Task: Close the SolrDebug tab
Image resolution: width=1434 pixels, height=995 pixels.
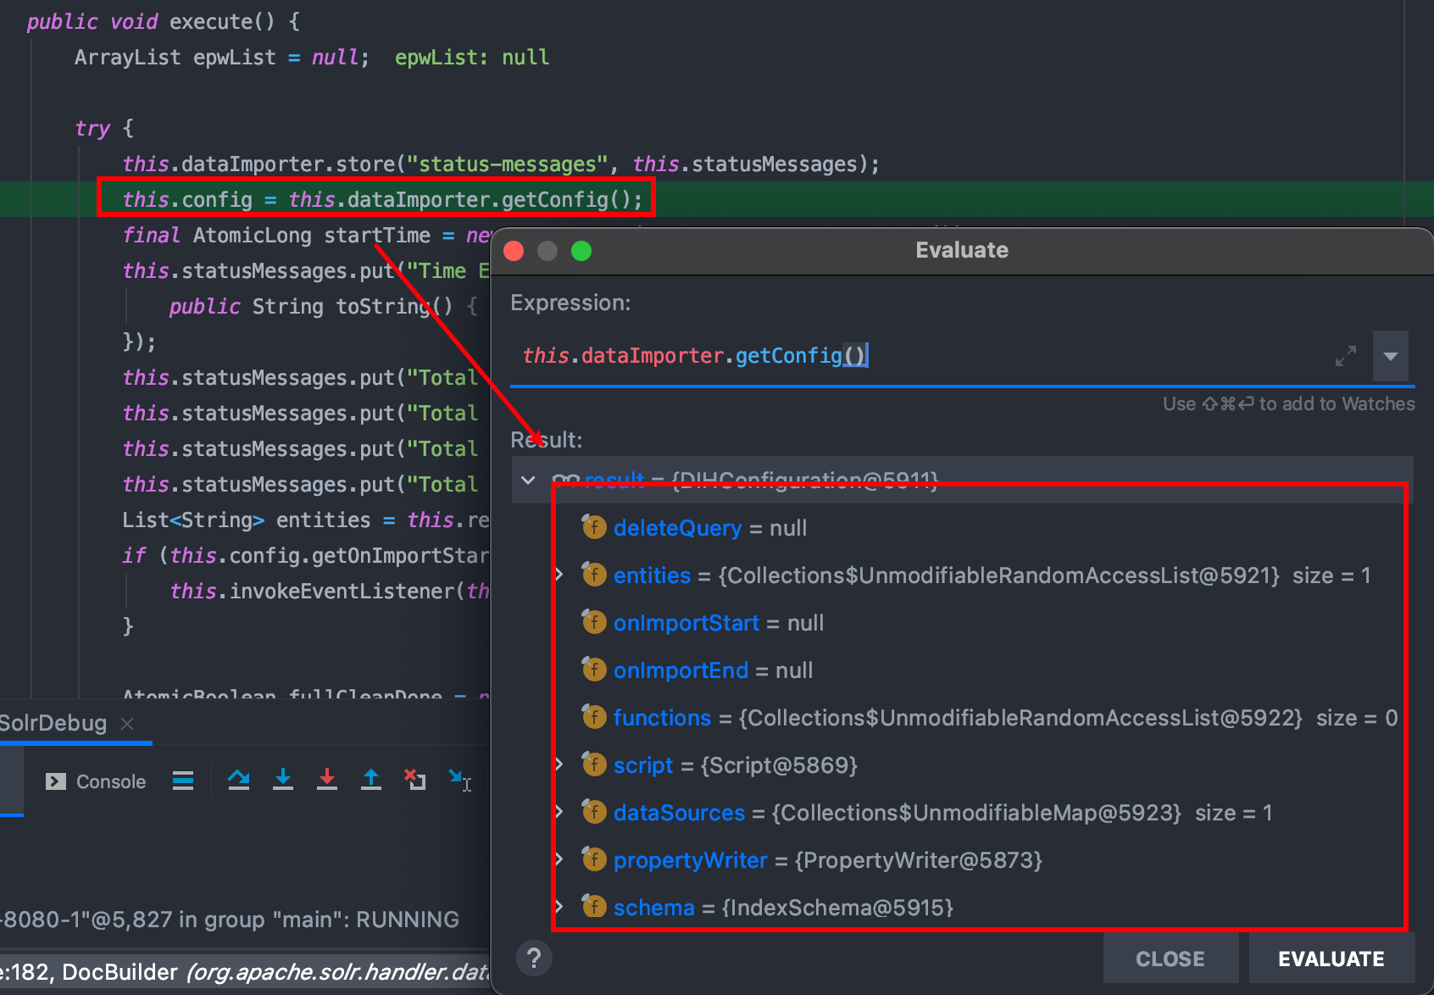Action: (x=127, y=724)
